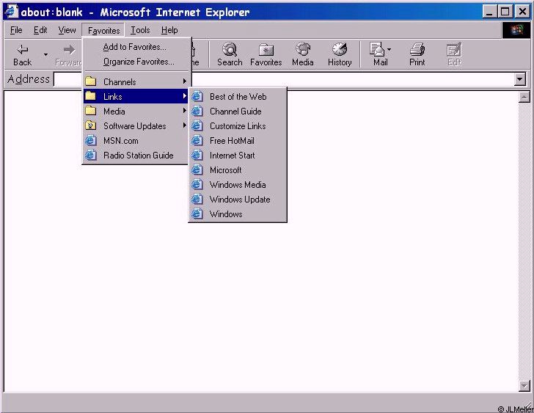Click the Edit toolbar icon
This screenshot has width=534, height=413.
pyautogui.click(x=454, y=50)
